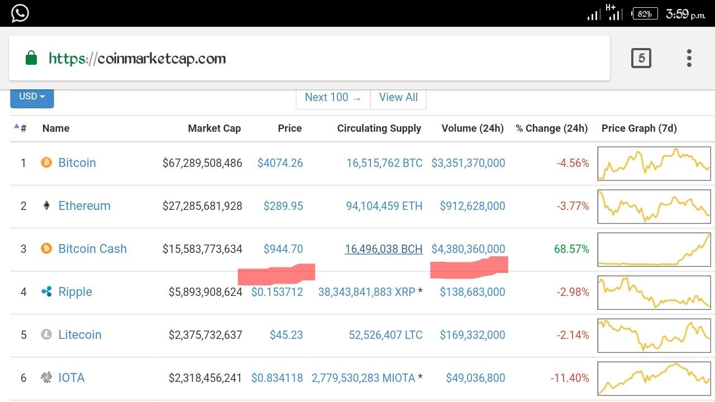This screenshot has height=402, width=715.
Task: Tap the coinmarketcap.com address bar
Action: pyautogui.click(x=307, y=58)
